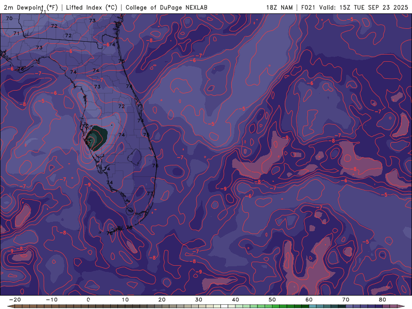
Task: Click the '20' color bar tick label
Action: [x=162, y=300]
